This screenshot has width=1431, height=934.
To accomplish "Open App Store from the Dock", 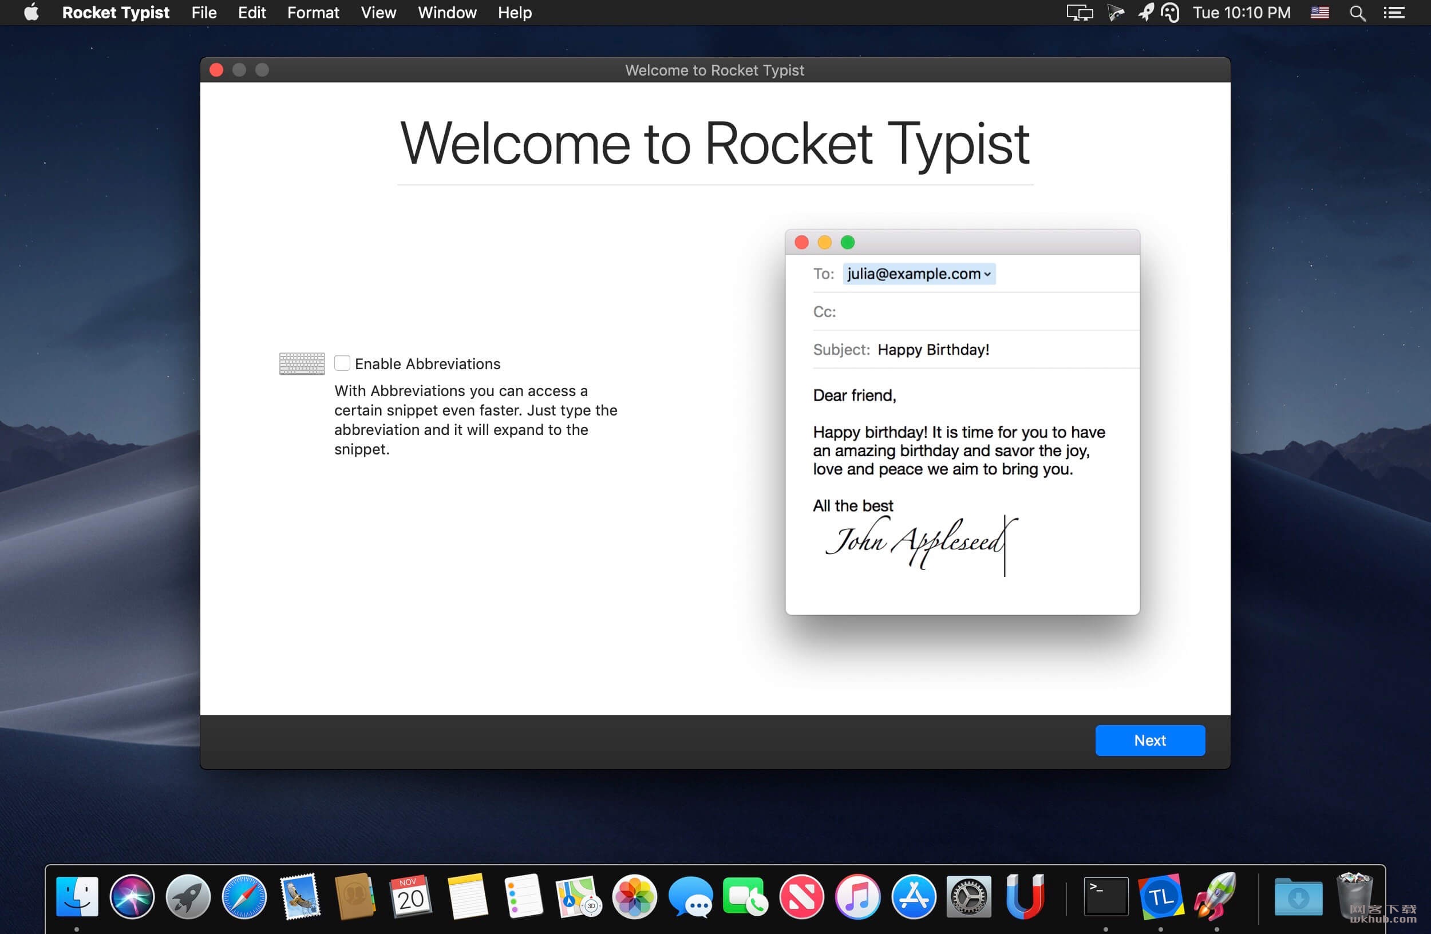I will (914, 897).
